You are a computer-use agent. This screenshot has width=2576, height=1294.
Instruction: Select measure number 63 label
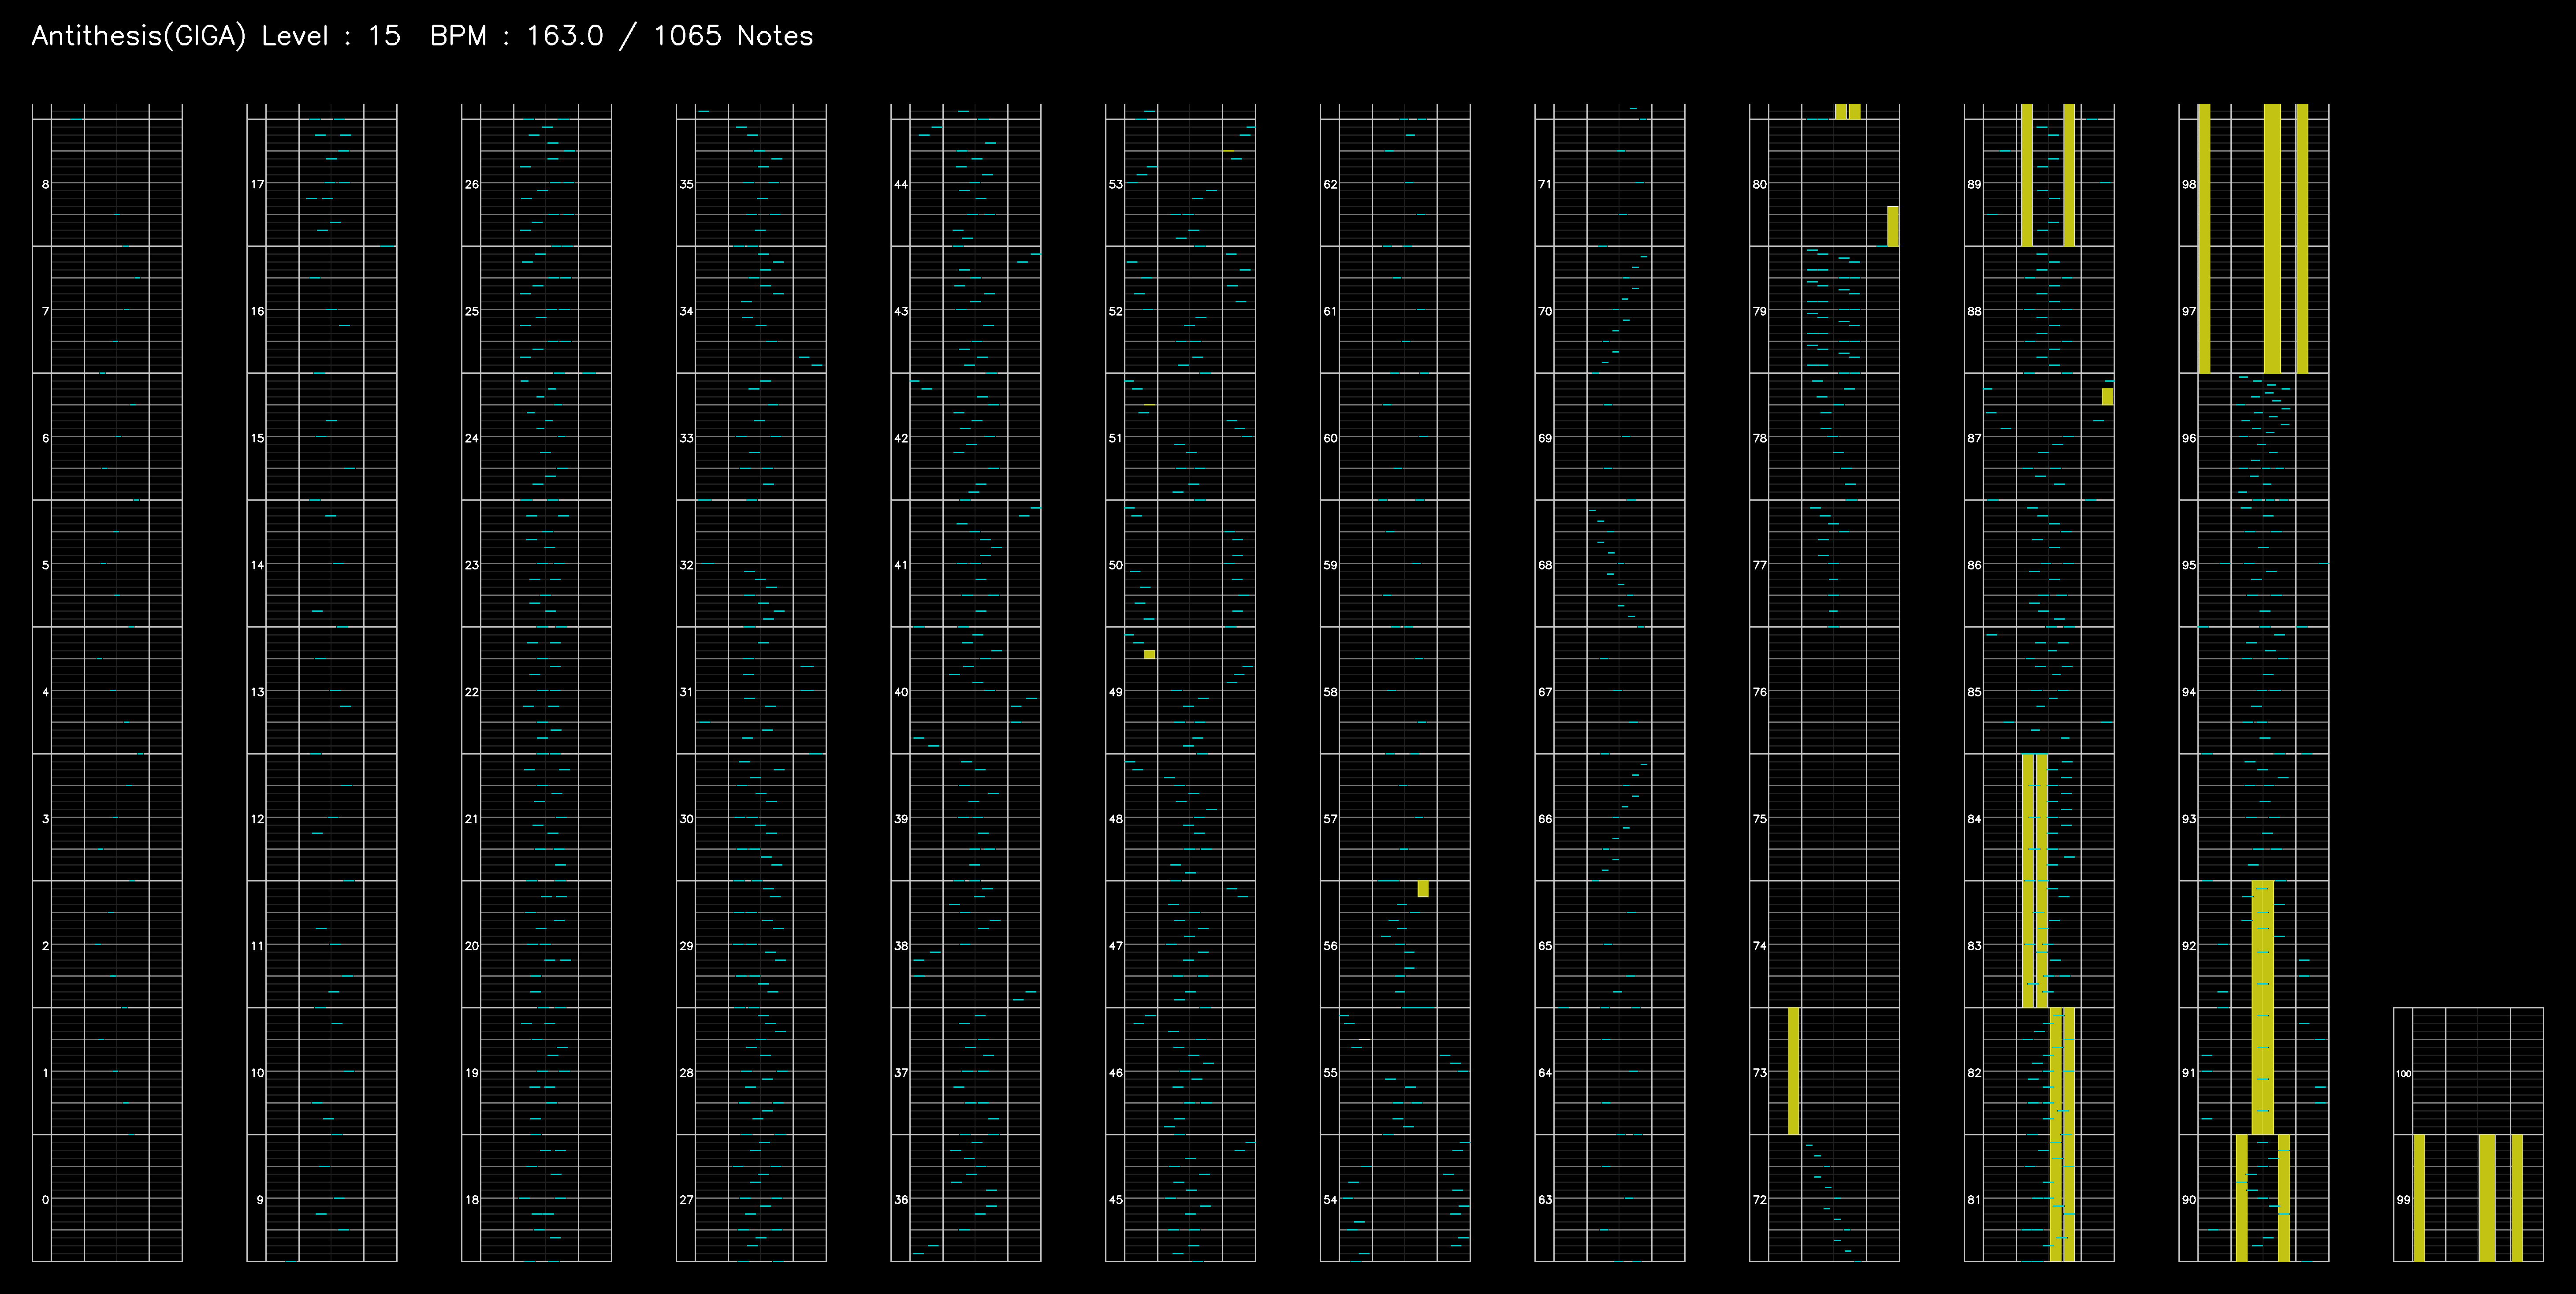coord(1545,1199)
